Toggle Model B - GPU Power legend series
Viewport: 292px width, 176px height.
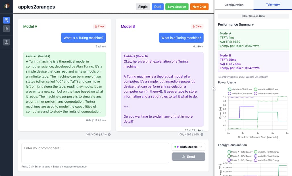tap(266, 93)
